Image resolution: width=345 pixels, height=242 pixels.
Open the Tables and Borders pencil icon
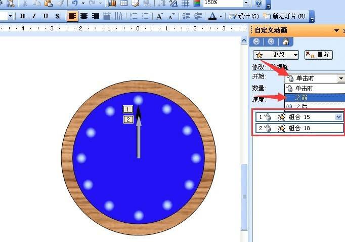[135, 3]
